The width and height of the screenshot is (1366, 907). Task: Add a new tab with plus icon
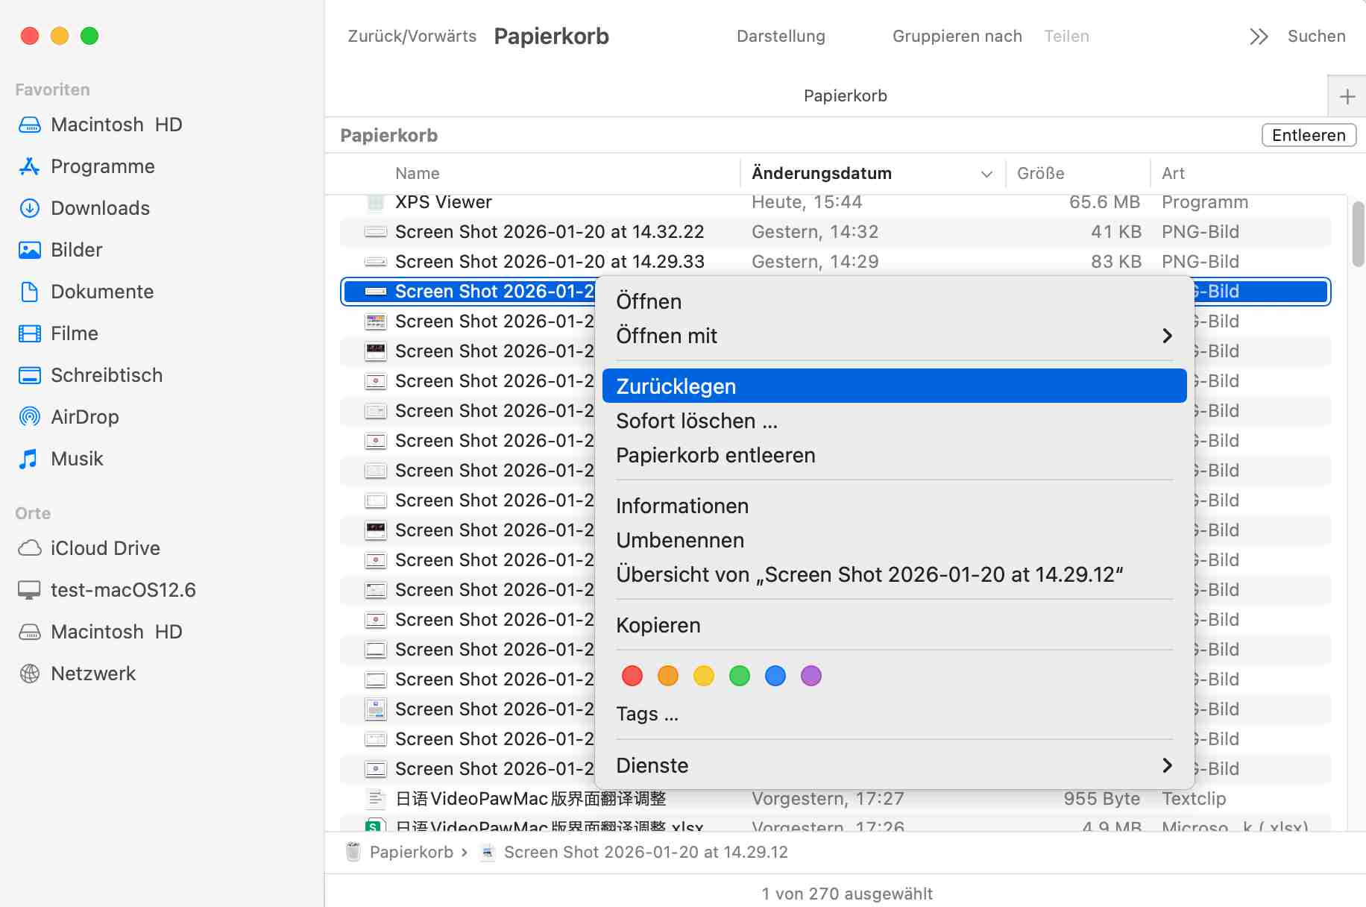(x=1347, y=96)
